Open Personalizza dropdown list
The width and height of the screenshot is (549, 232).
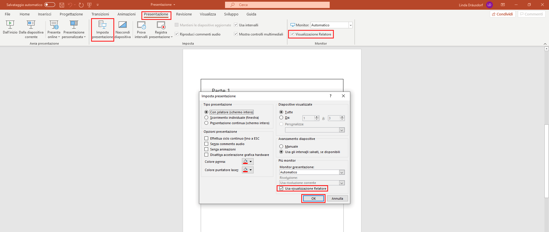point(342,130)
